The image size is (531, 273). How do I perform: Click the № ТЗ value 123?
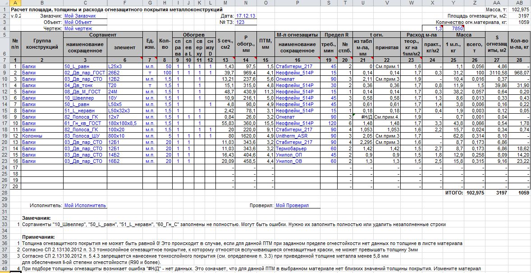tap(246, 22)
